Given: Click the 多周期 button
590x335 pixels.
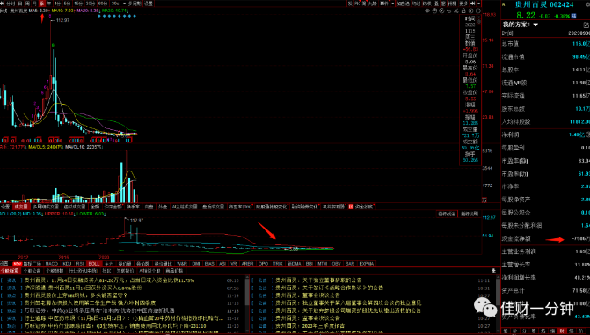Looking at the screenshot, I should click(135, 4).
